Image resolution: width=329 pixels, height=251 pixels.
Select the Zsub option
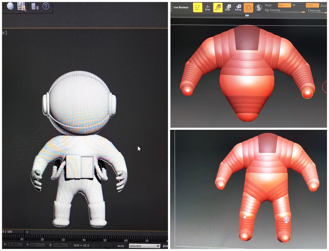(x=323, y=5)
